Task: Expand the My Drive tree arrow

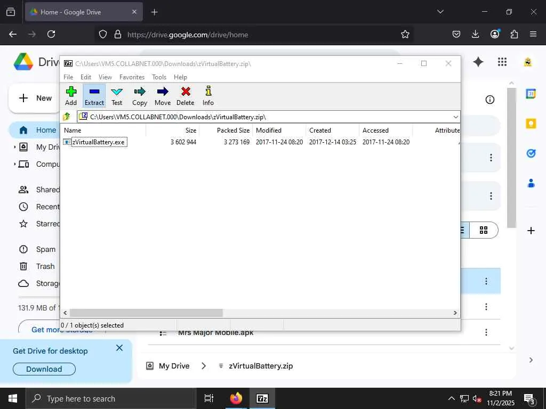Action: (14, 147)
